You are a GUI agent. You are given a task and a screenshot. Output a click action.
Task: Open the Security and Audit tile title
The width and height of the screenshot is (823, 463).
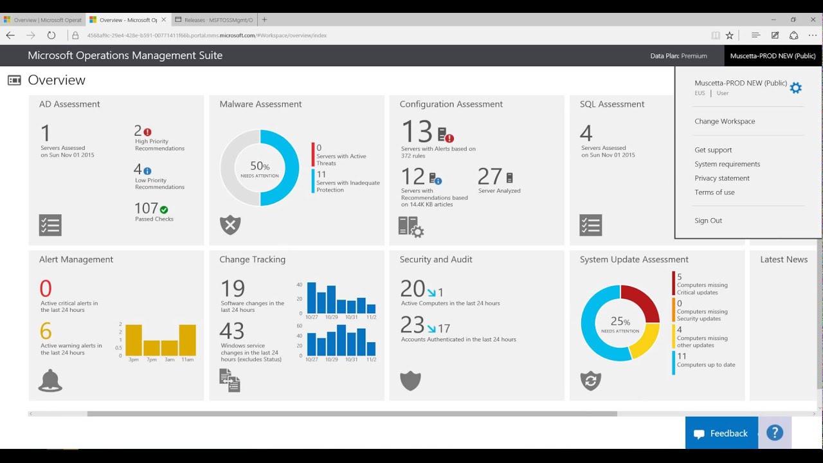tap(436, 260)
